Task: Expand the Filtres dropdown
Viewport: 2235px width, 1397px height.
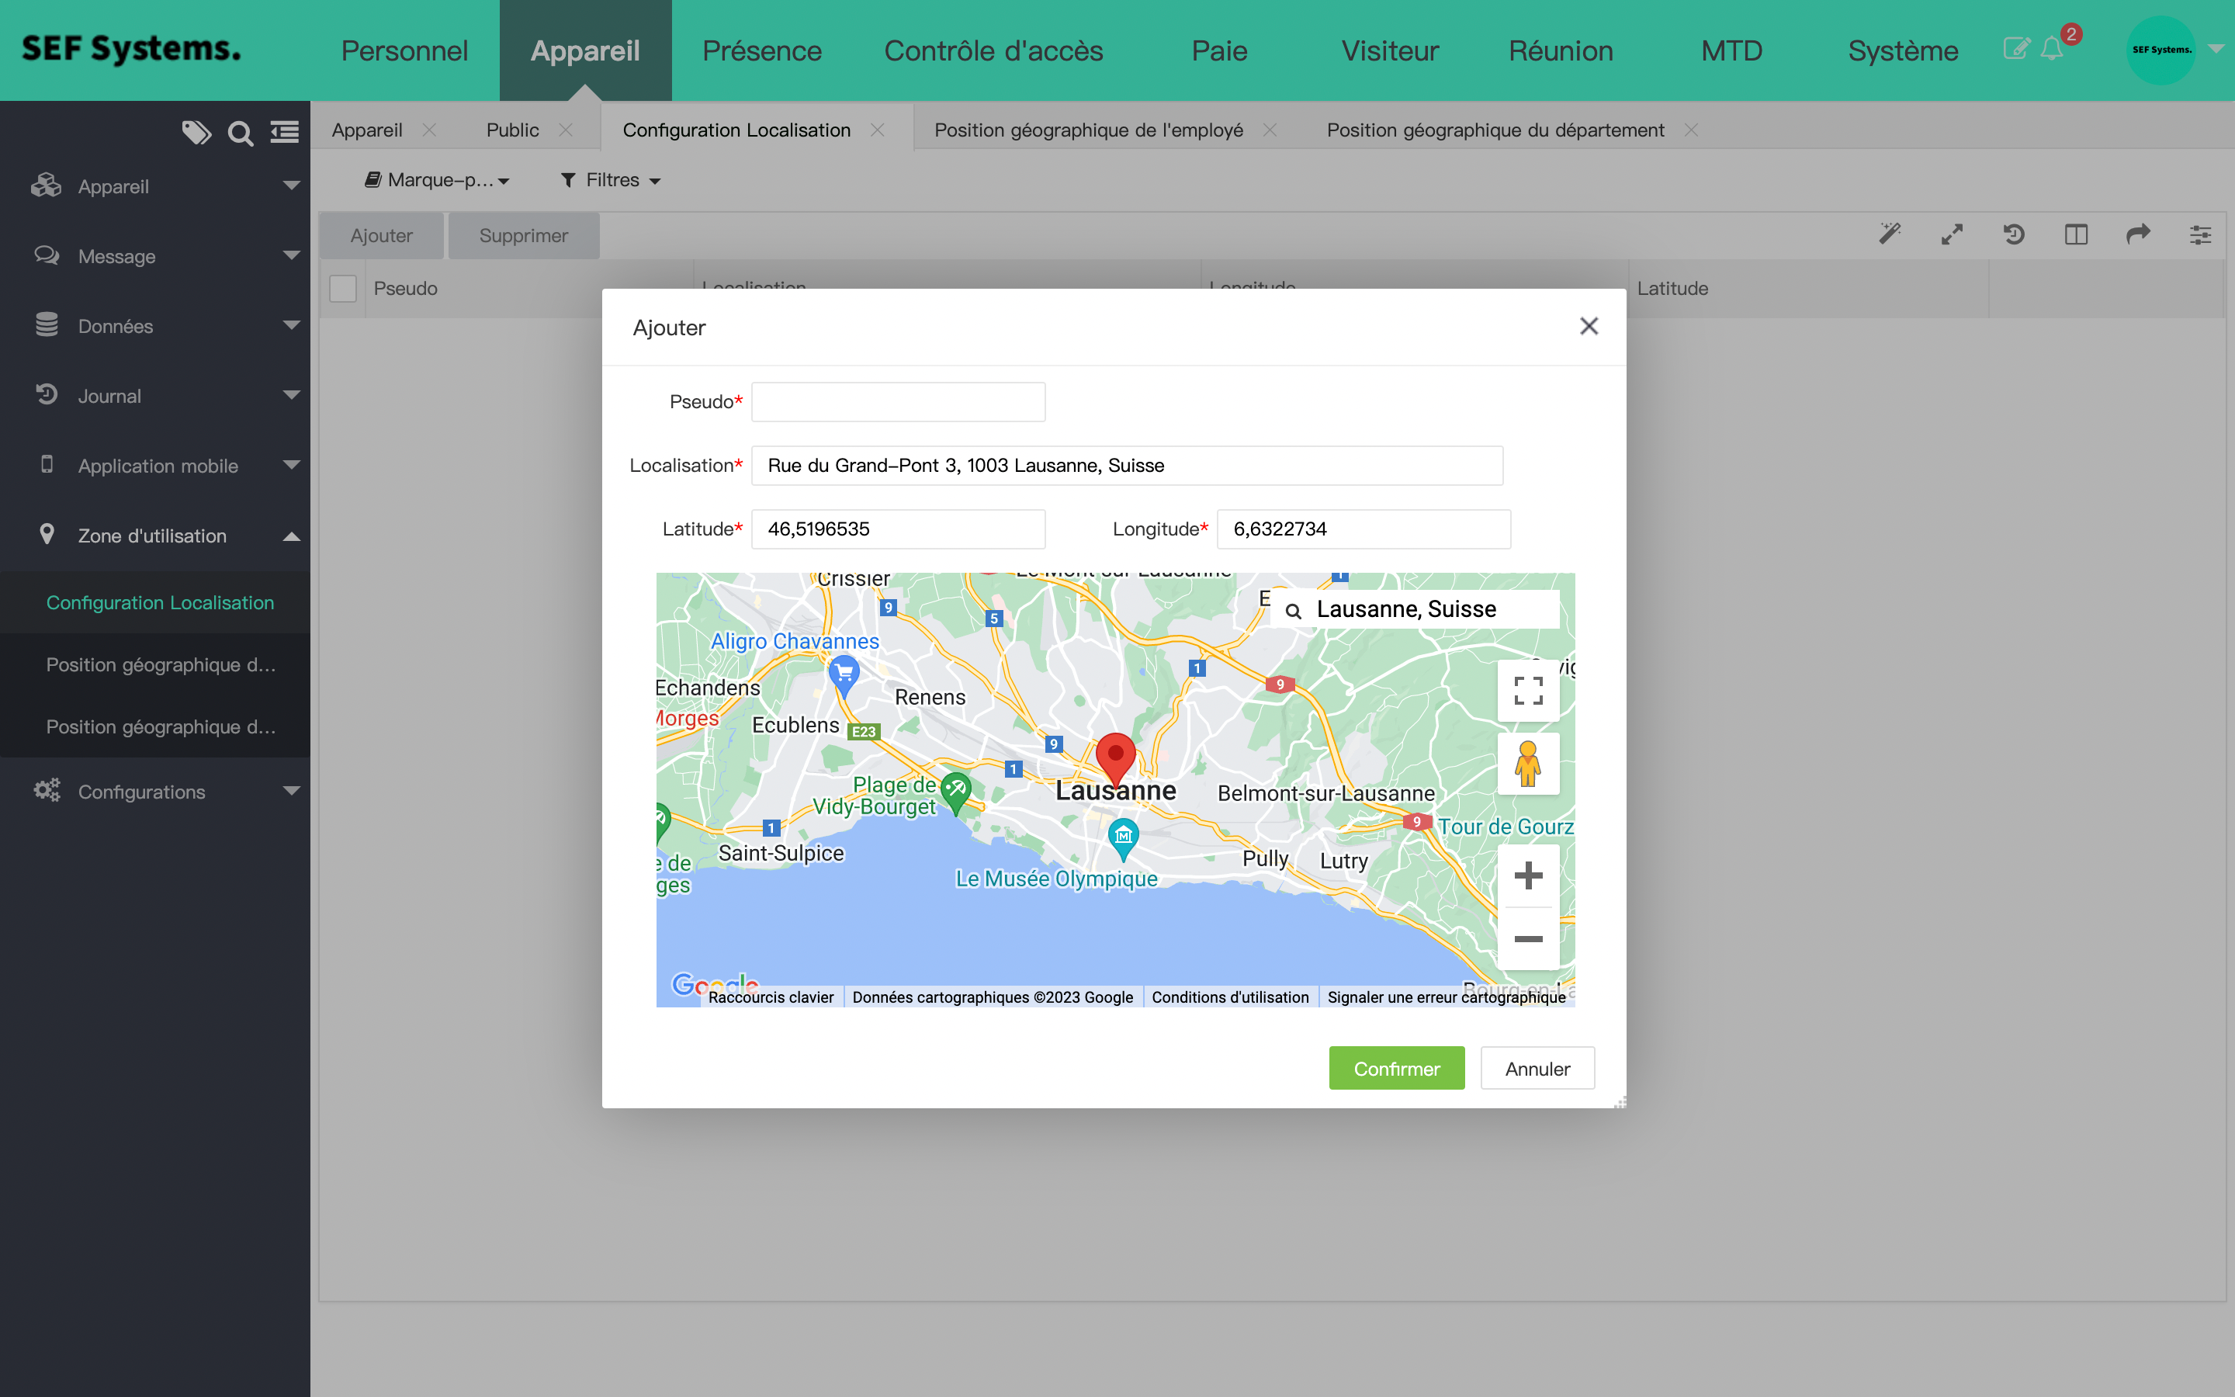Action: coord(611,180)
